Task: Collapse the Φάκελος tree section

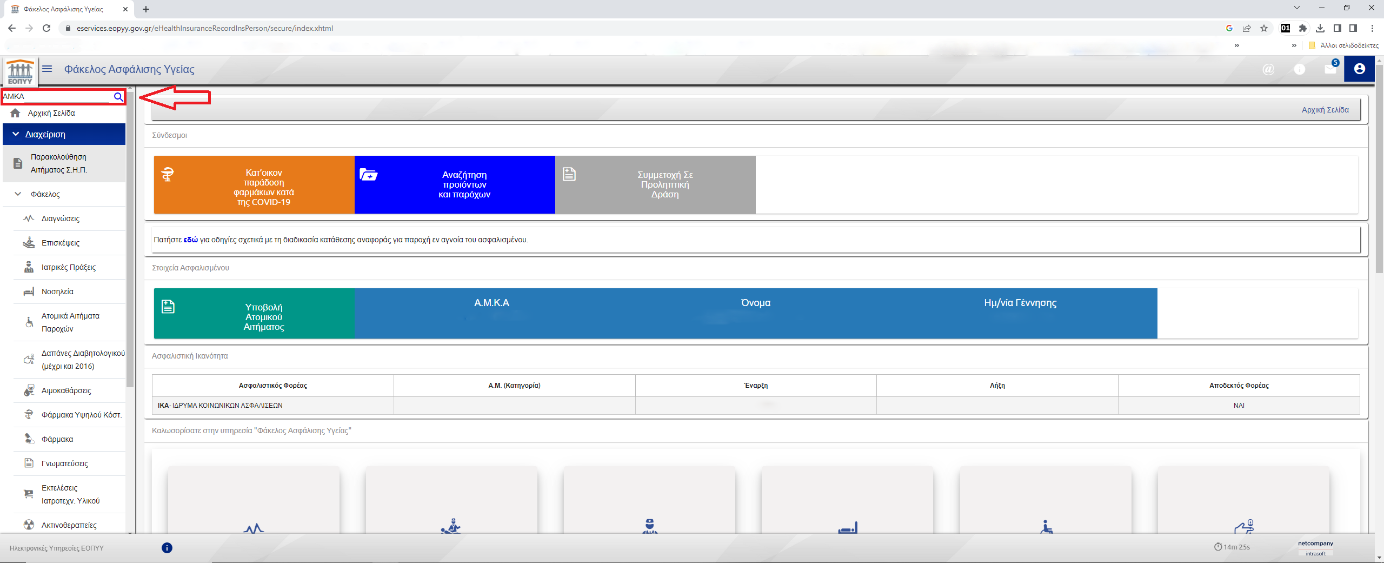Action: pos(18,194)
